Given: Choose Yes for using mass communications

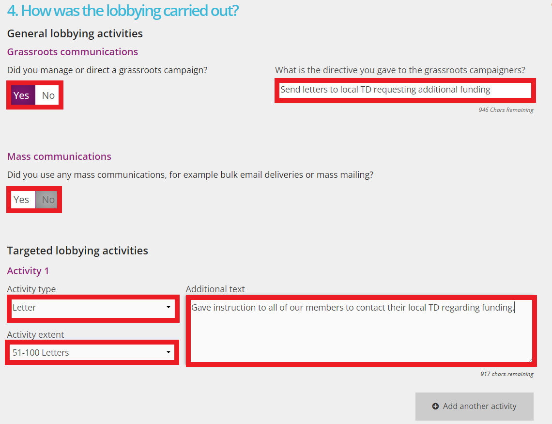Looking at the screenshot, I should [22, 200].
